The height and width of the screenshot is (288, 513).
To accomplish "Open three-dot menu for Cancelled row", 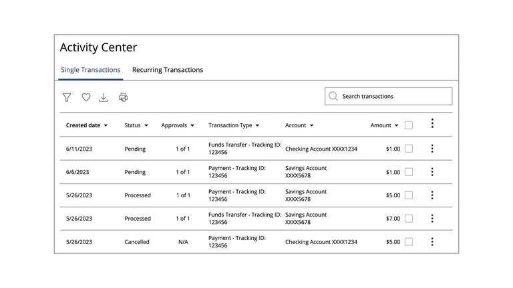I will click(x=432, y=241).
